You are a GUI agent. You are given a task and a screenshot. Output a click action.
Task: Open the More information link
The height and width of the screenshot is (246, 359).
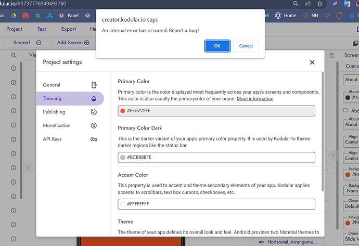click(x=255, y=99)
